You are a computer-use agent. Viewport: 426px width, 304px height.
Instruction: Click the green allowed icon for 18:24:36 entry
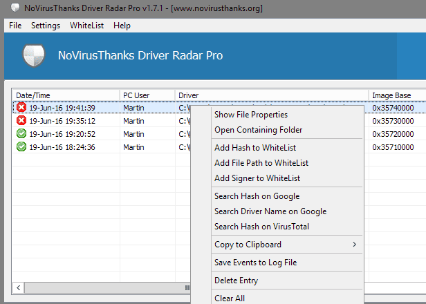(21, 146)
